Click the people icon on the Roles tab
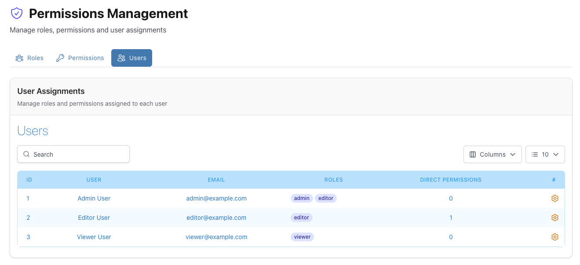 coord(19,57)
